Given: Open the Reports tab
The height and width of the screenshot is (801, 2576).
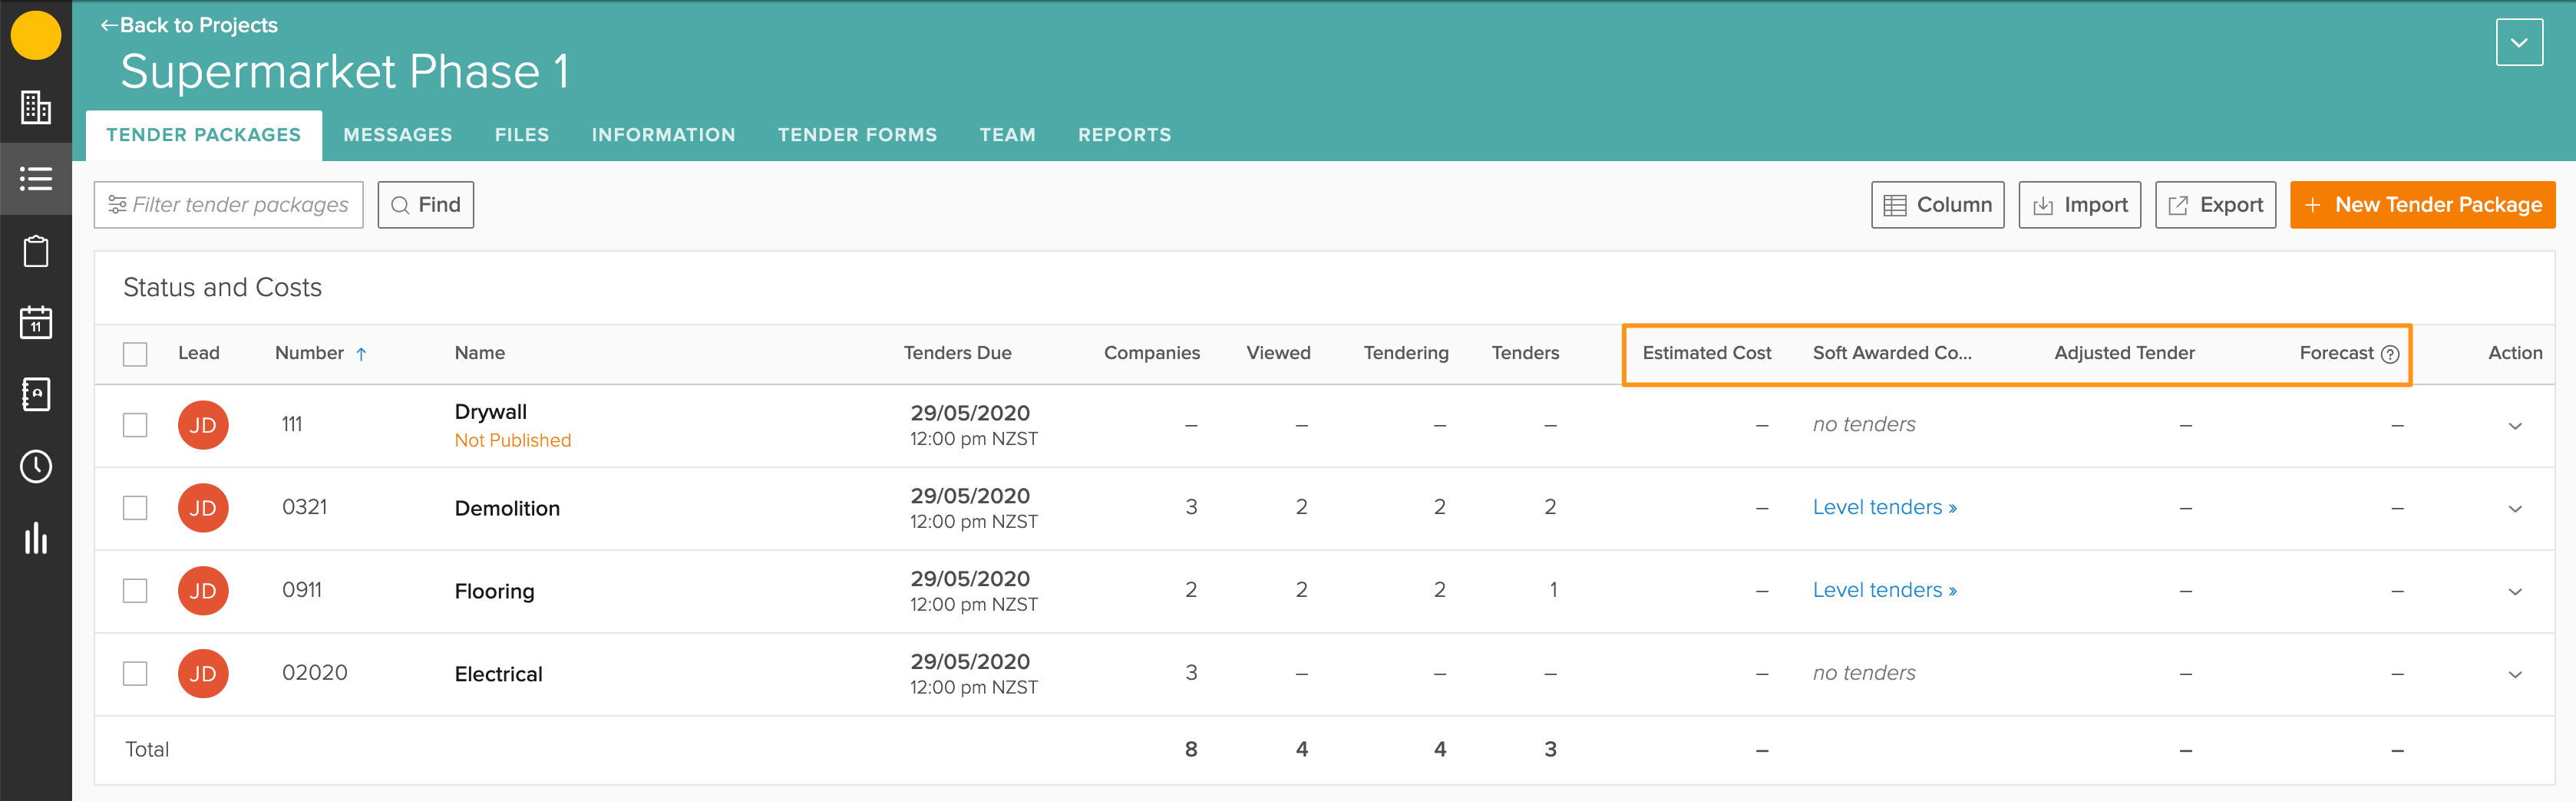Looking at the screenshot, I should click(1124, 135).
